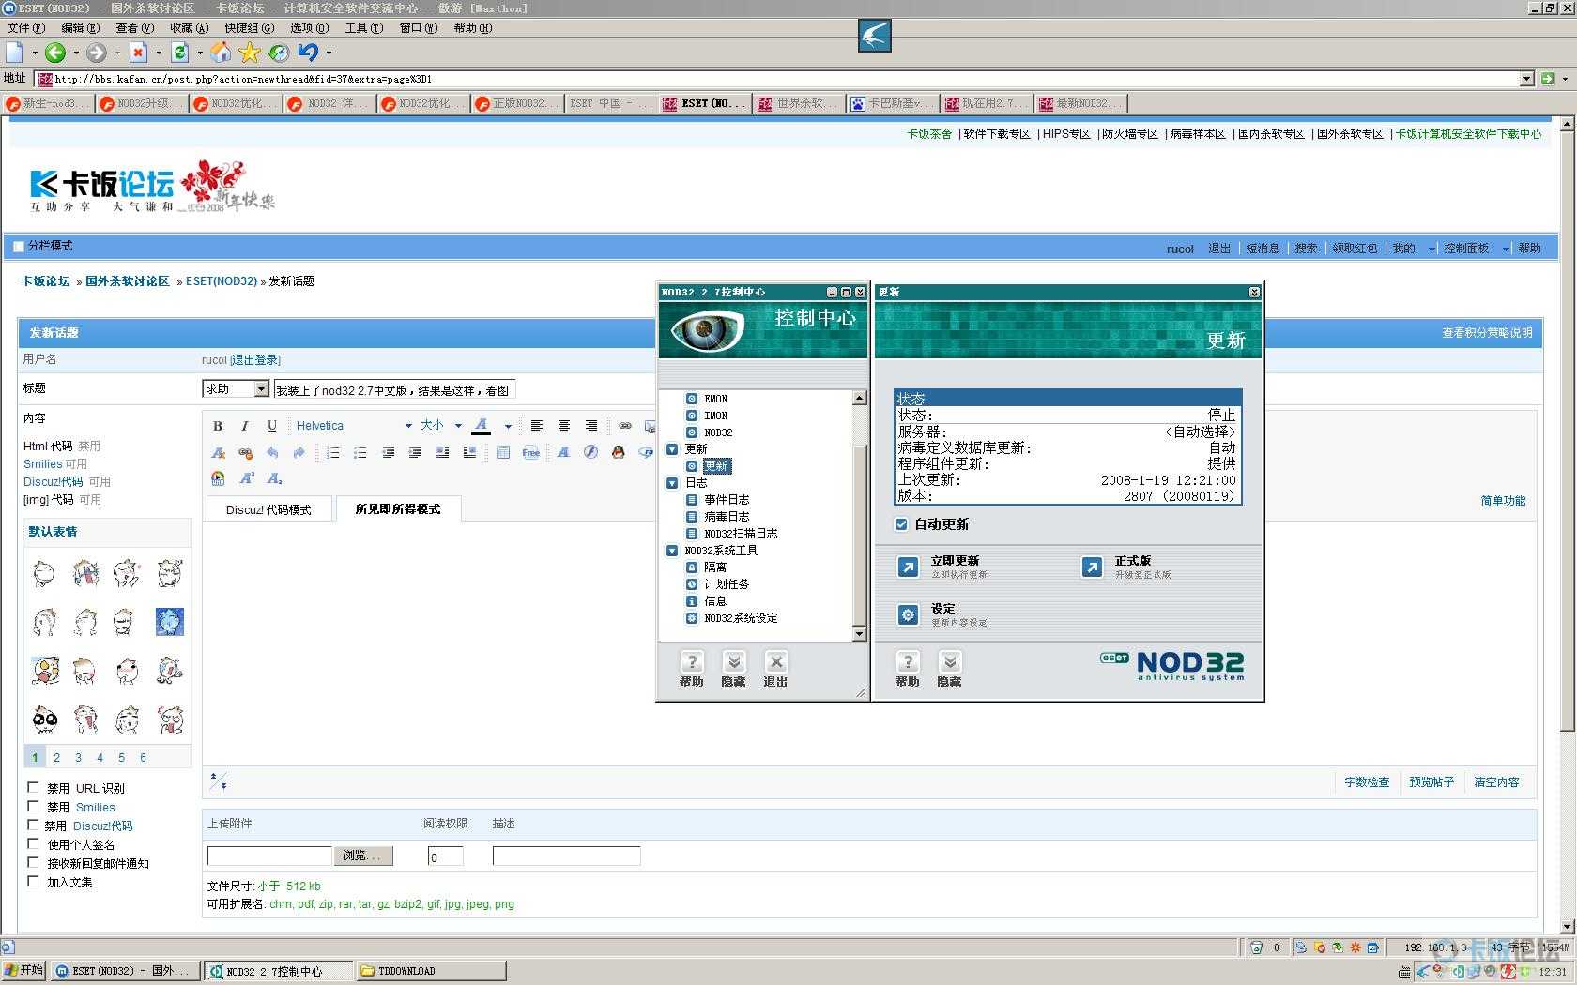Click the blue undo arrow in browser toolbar
The image size is (1577, 985).
[308, 53]
